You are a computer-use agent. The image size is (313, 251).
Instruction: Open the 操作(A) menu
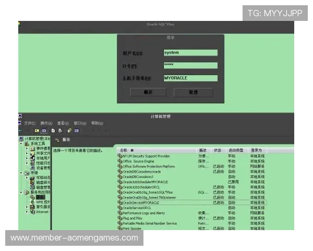tap(46, 123)
